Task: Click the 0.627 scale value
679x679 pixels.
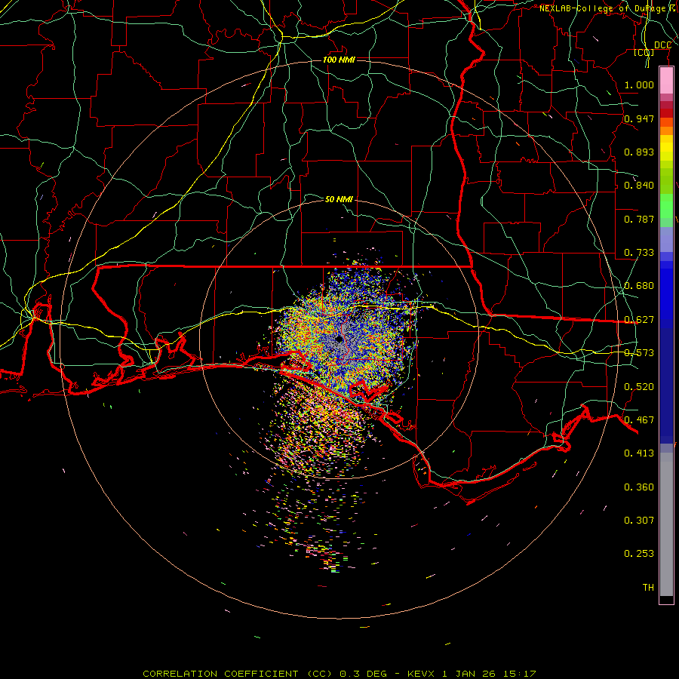Action: coord(639,319)
